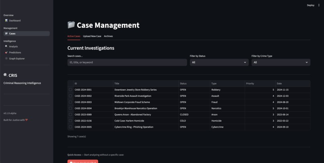
Task: Open the three-dot main menu
Action: (x=319, y=5)
